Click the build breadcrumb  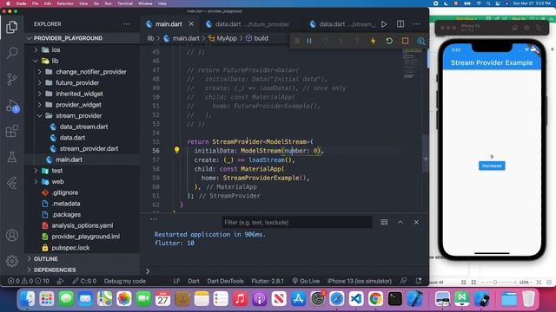[x=261, y=38]
